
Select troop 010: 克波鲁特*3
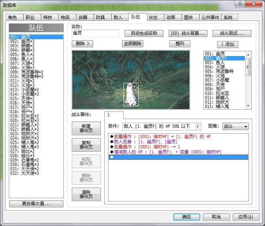coord(36,77)
